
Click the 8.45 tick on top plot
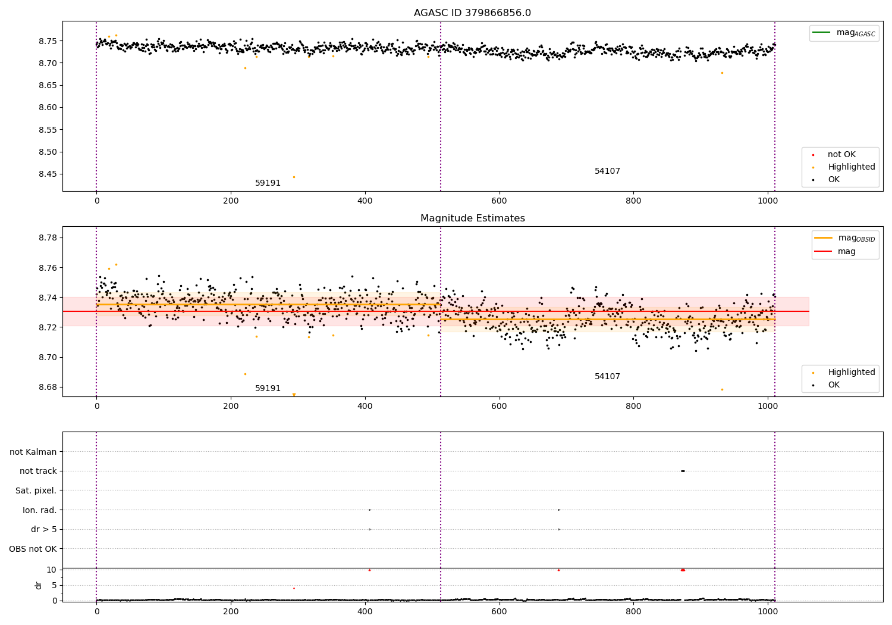click(47, 174)
